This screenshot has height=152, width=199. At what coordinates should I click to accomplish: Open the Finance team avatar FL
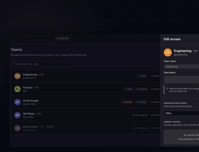pyautogui.click(x=17, y=89)
